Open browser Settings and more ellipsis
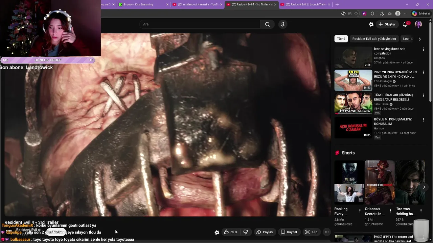 tap(406, 13)
